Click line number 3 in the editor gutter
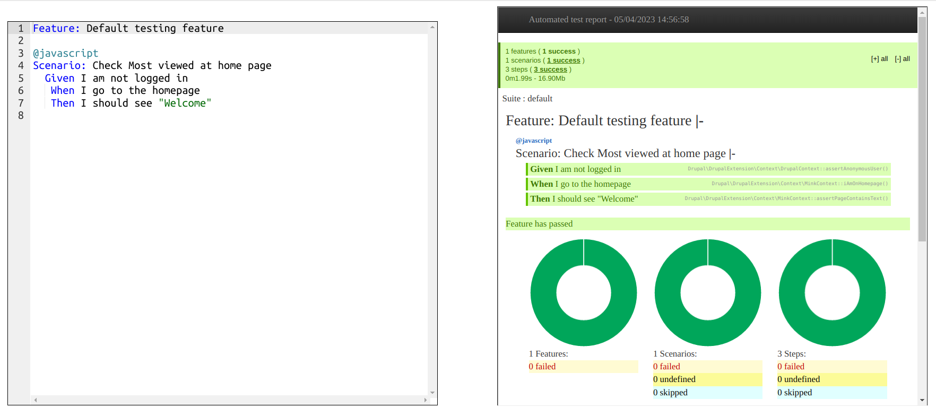Viewport: 936px width, 416px height. point(21,53)
